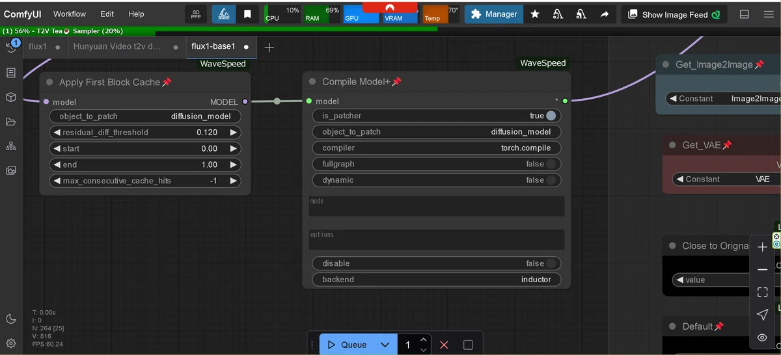This screenshot has height=355, width=781.
Task: Open the Help menu
Action: [136, 14]
